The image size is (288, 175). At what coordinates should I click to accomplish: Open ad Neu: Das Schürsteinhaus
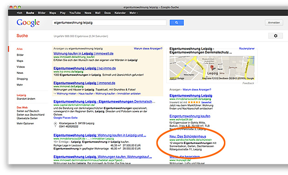pos(187,136)
